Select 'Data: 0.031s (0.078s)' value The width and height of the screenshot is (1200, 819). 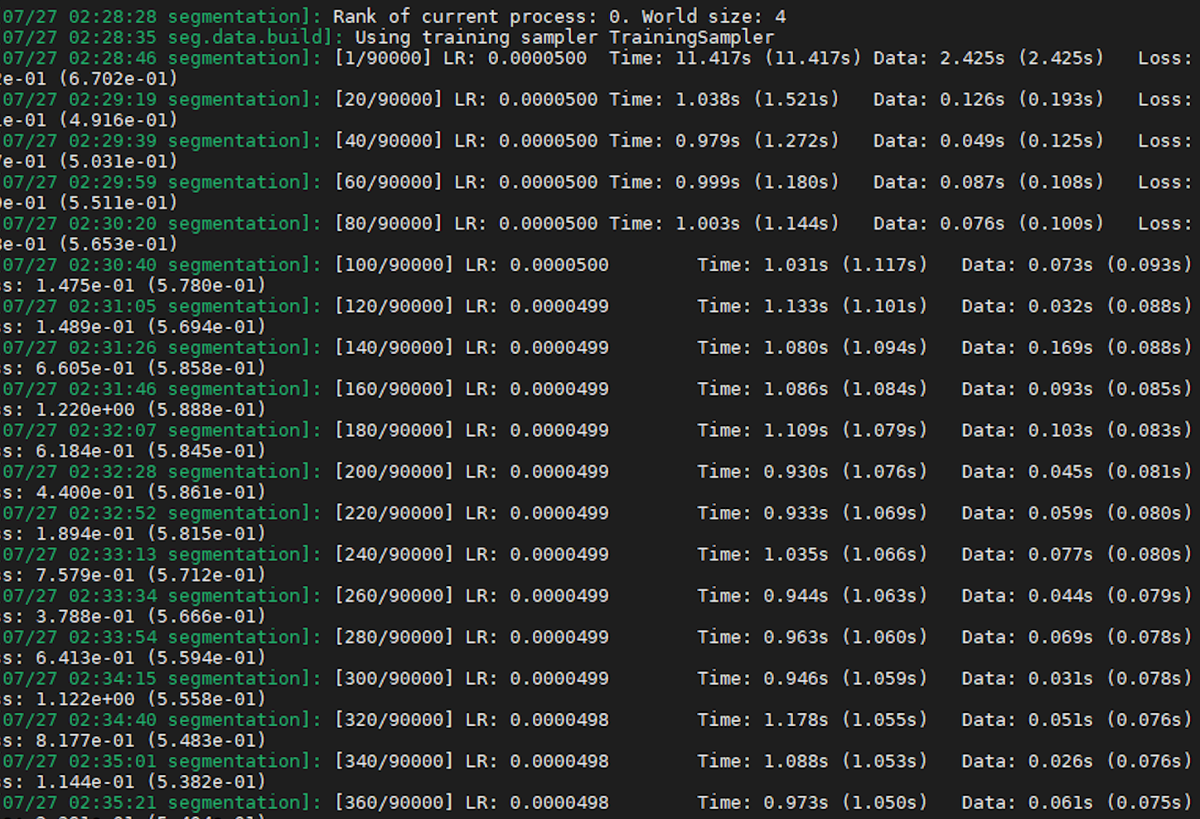click(1077, 680)
